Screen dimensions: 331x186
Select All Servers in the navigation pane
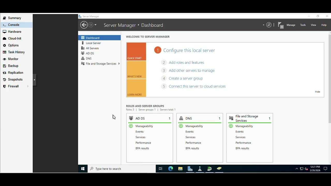[x=99, y=48]
